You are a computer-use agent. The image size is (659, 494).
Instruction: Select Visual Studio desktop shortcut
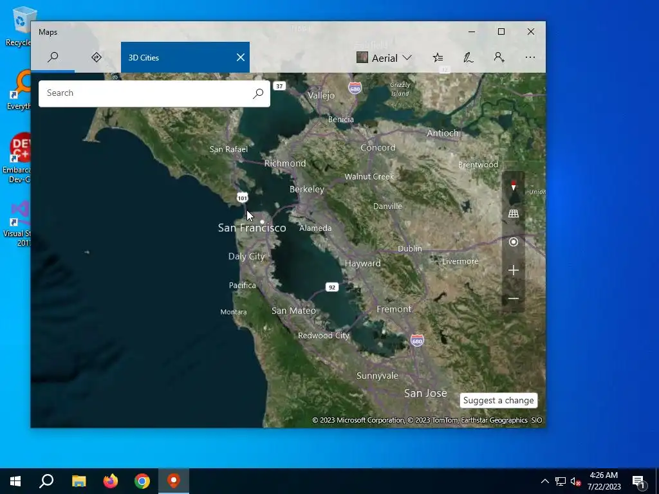pos(17,224)
